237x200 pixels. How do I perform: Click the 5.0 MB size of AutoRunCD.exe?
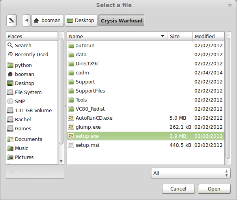[178, 118]
